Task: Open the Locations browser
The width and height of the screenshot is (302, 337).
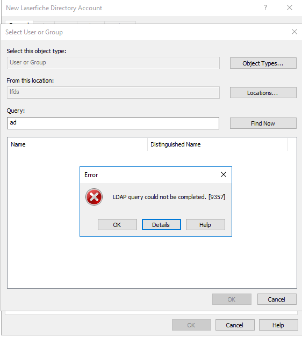Action: coord(263,93)
